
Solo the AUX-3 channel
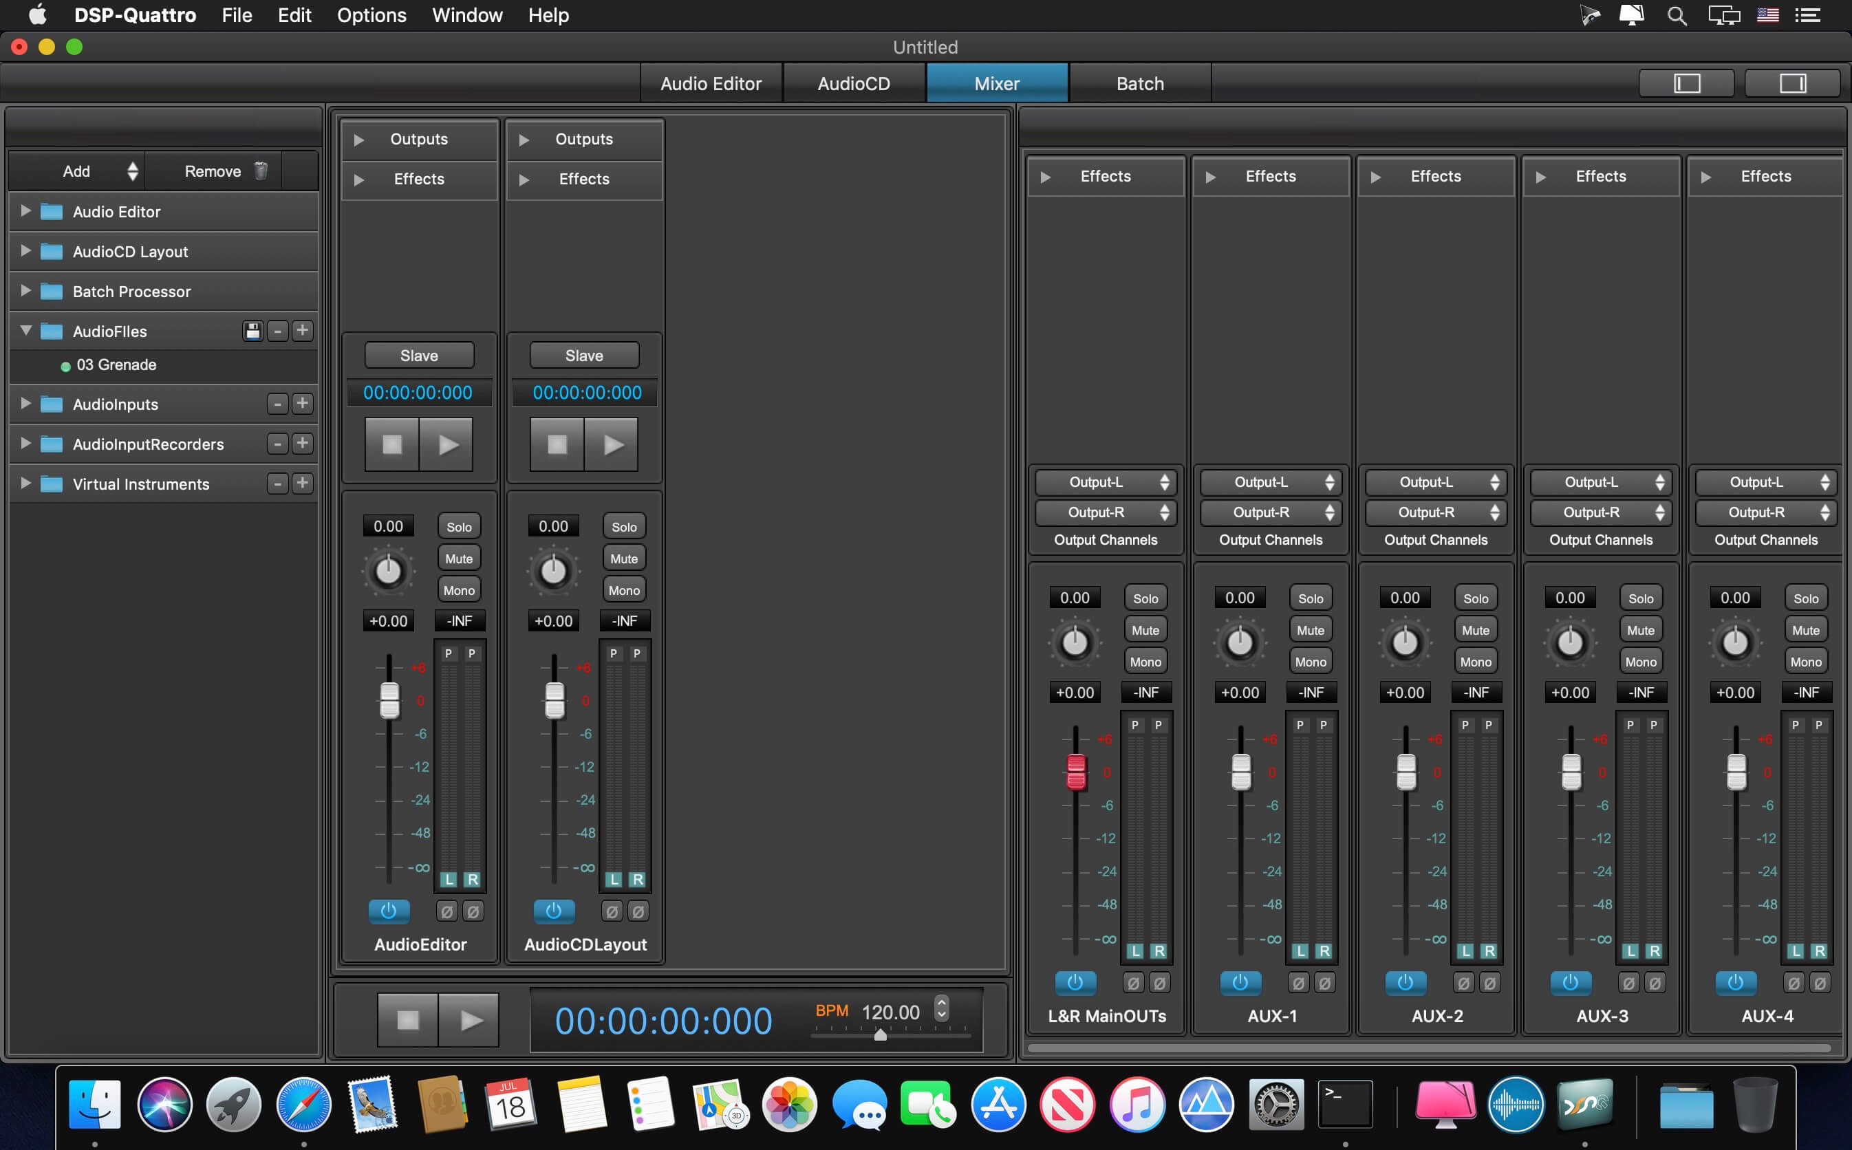(1641, 598)
